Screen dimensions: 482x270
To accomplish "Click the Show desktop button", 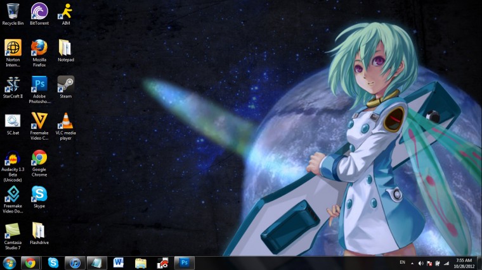I will 479,263.
